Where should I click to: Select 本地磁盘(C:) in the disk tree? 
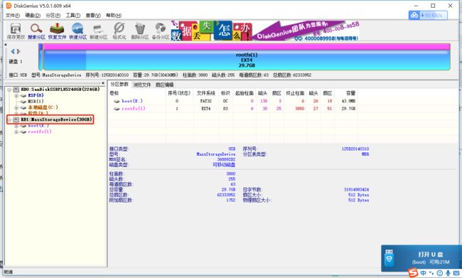[43, 107]
